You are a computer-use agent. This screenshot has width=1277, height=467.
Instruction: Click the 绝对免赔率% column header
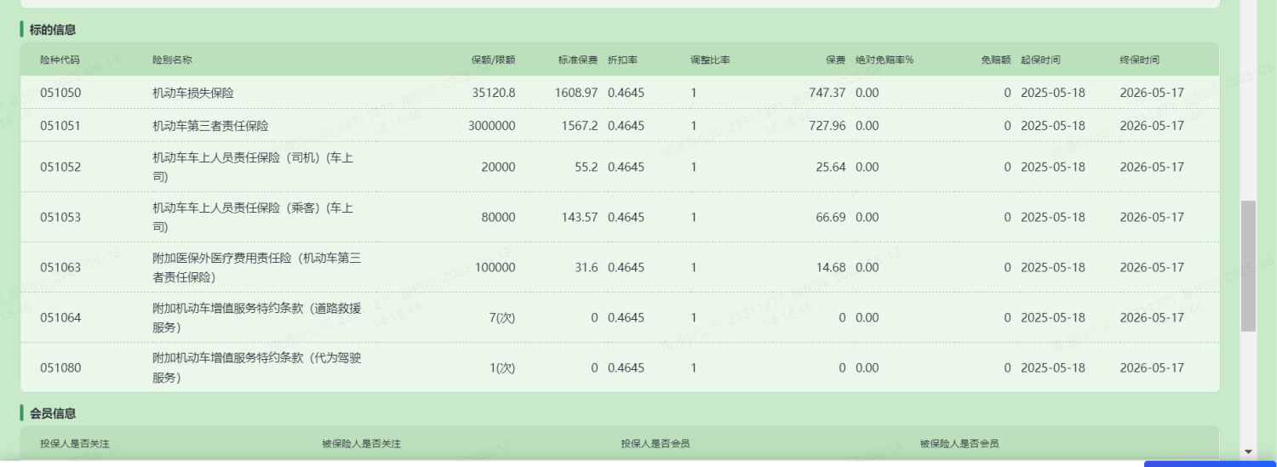[x=885, y=60]
